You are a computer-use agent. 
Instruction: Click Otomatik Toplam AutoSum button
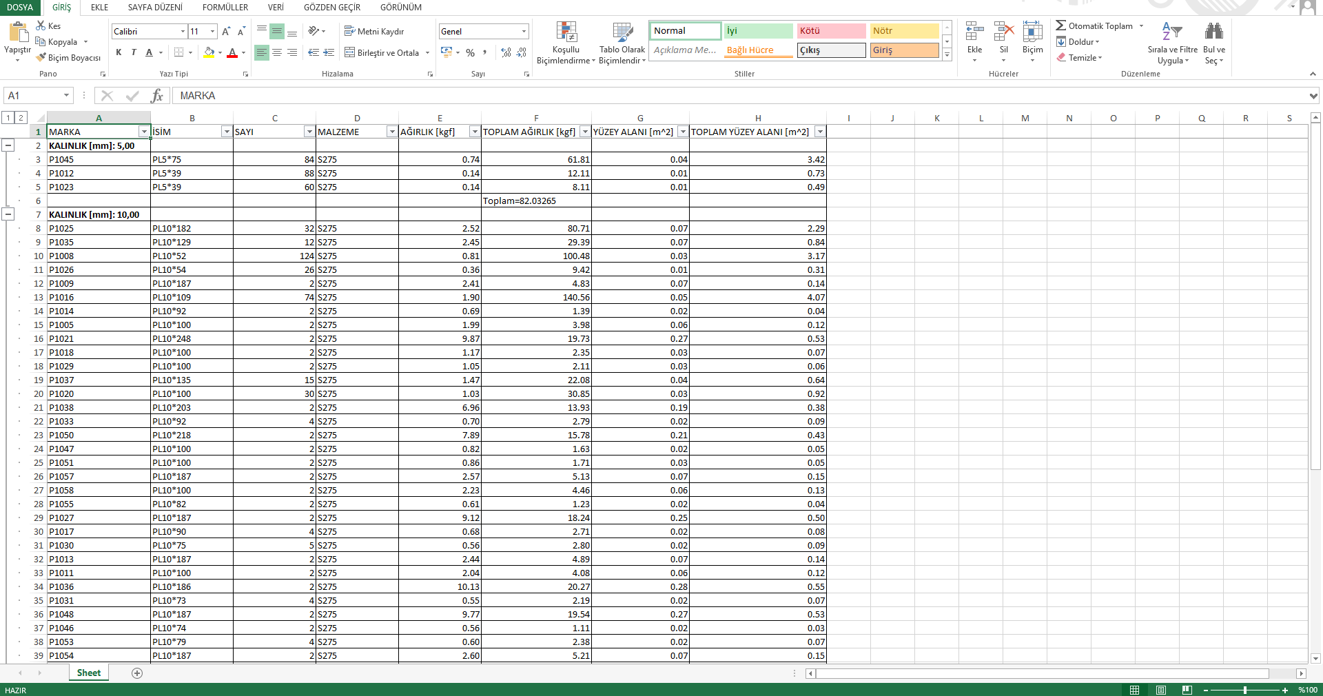pos(1094,25)
